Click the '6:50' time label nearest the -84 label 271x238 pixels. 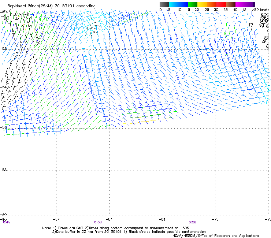(x=98, y=222)
